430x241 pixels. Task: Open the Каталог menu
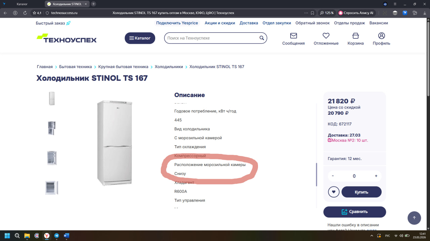[x=140, y=38]
